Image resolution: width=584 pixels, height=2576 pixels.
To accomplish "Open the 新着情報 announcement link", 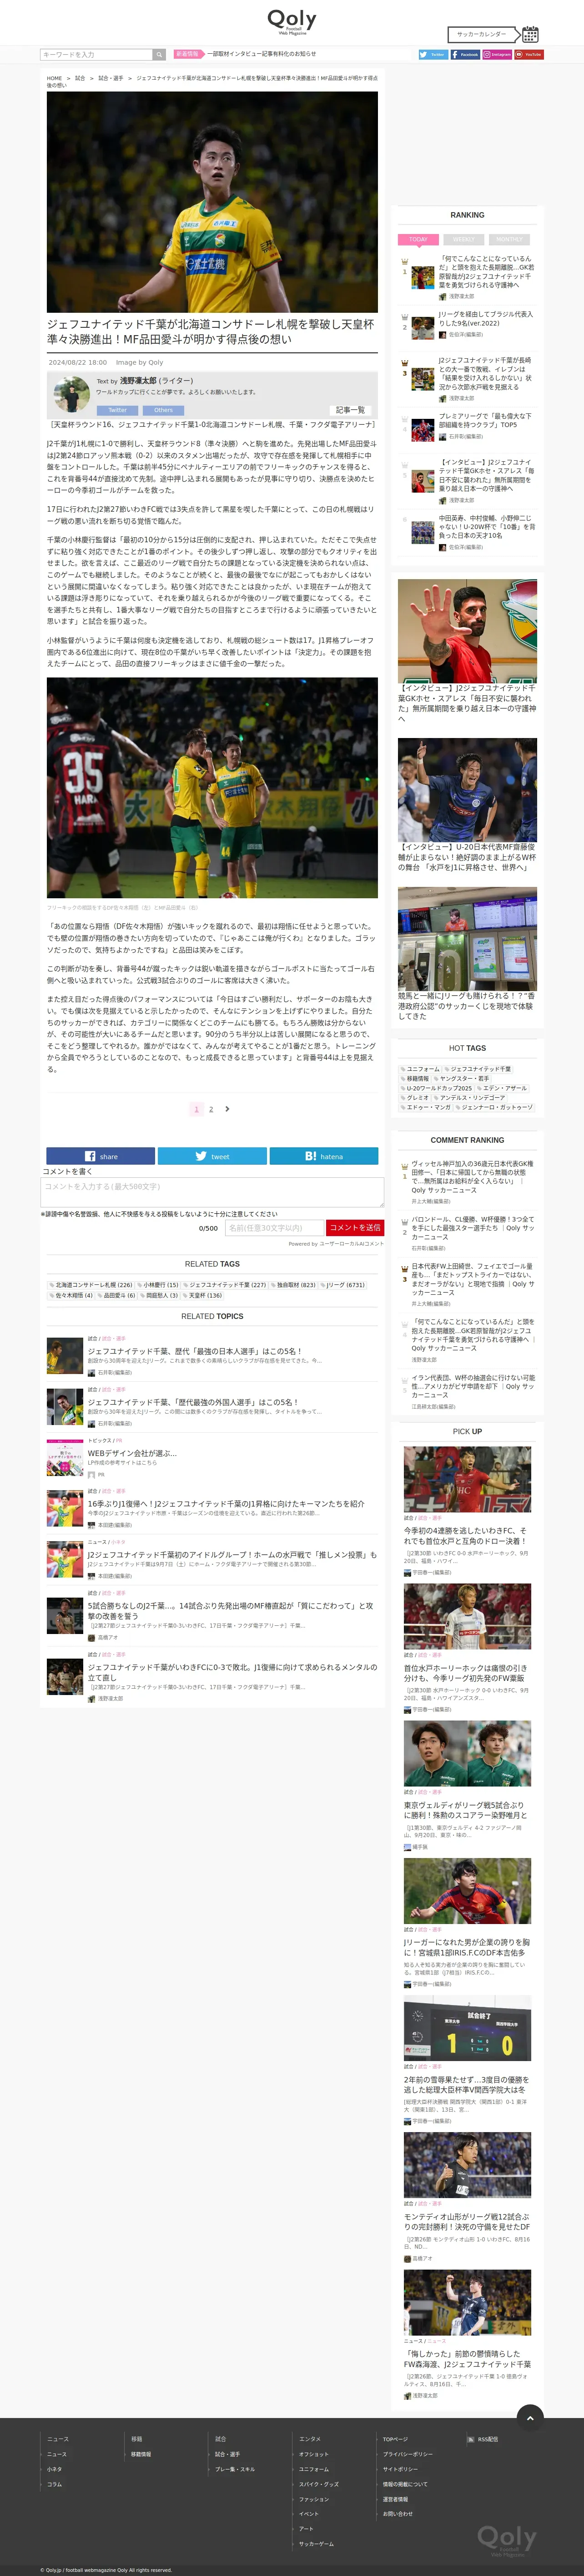I will pos(262,54).
